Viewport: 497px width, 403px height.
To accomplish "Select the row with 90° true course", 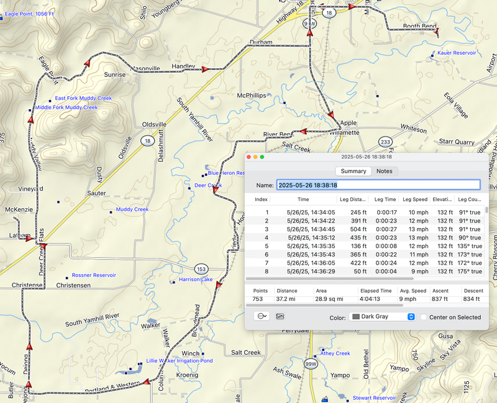I will point(365,237).
